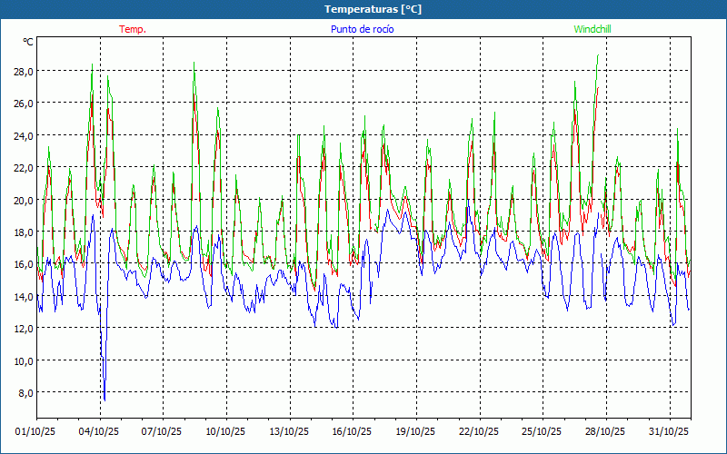Click the 28,0 value on the y-axis
This screenshot has width=727, height=454.
(x=23, y=72)
